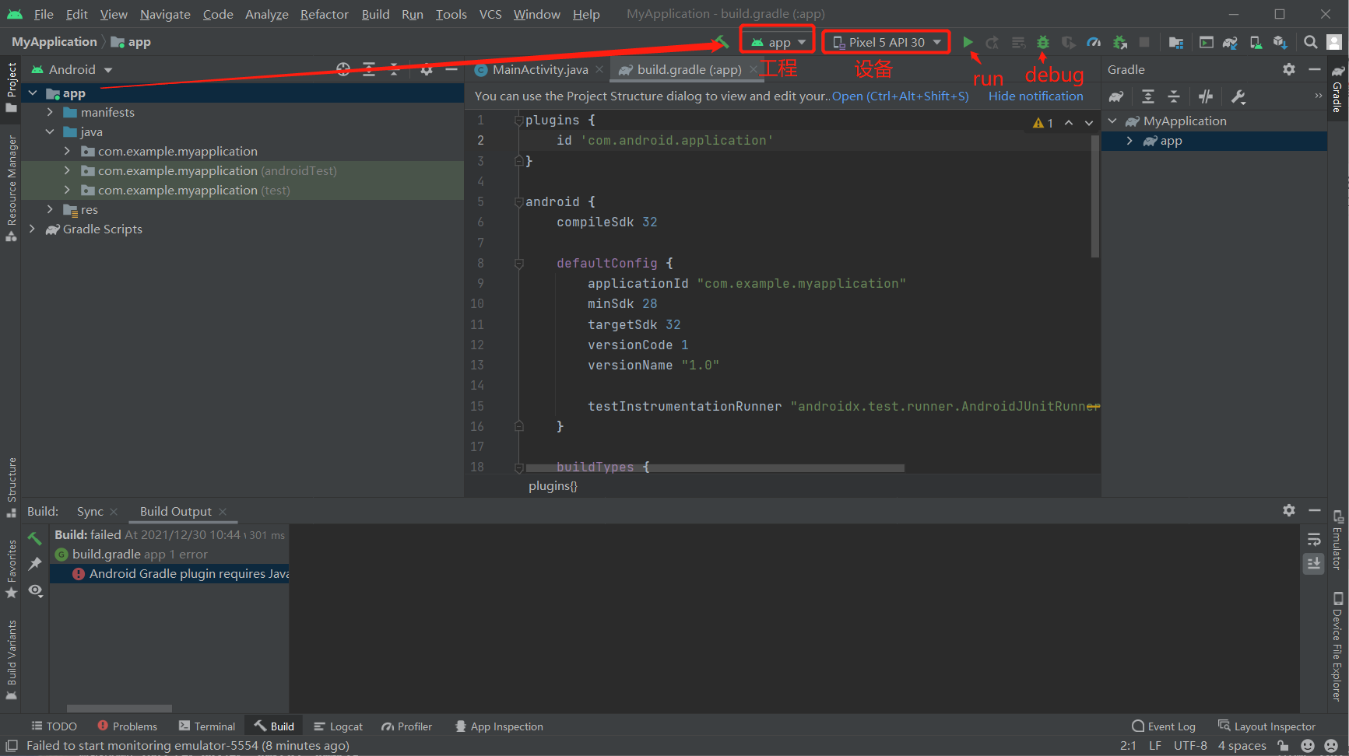Collapse MyApplication node in Gradle panel

[x=1113, y=121]
